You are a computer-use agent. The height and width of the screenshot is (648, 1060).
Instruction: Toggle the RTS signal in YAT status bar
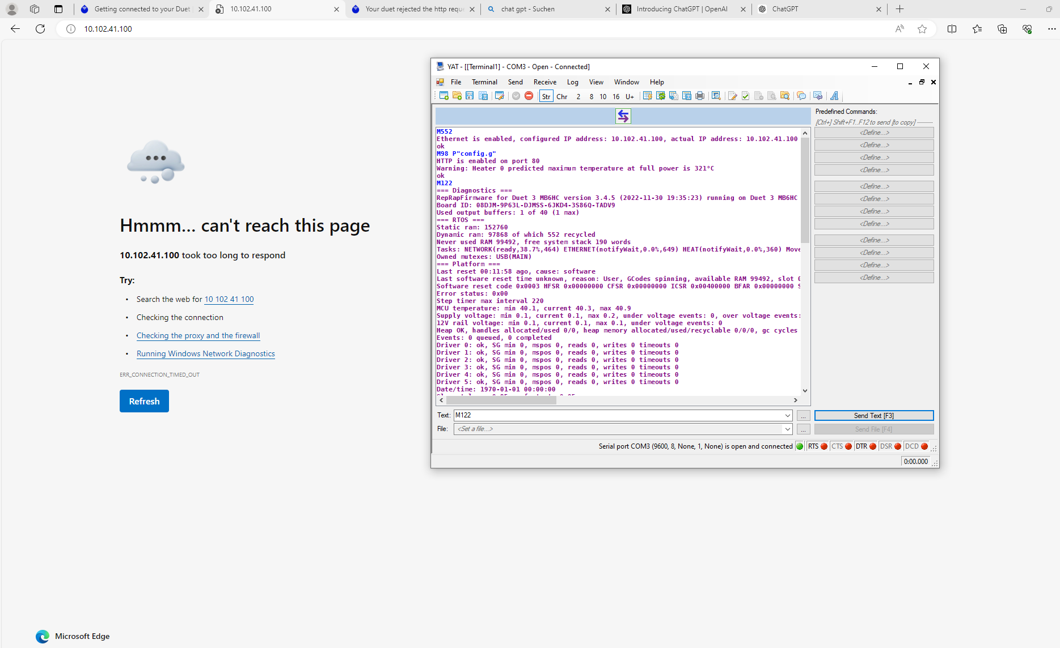coord(818,446)
